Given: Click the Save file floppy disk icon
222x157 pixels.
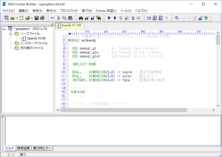Looking at the screenshot, I should point(37,18).
